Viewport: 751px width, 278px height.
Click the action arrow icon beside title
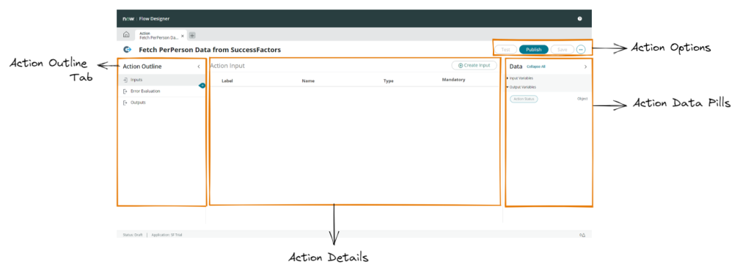click(128, 49)
